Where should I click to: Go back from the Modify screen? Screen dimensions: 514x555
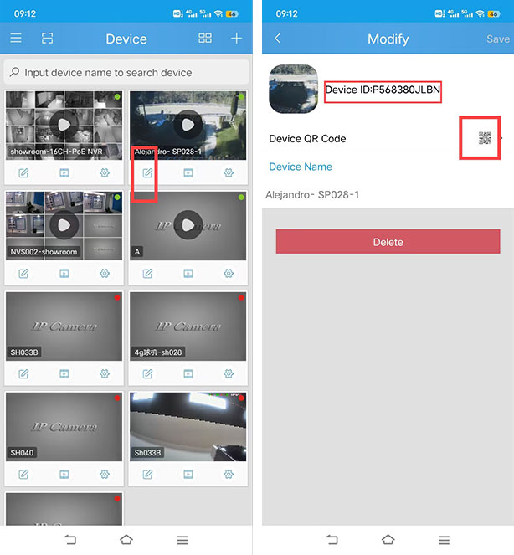coord(278,39)
